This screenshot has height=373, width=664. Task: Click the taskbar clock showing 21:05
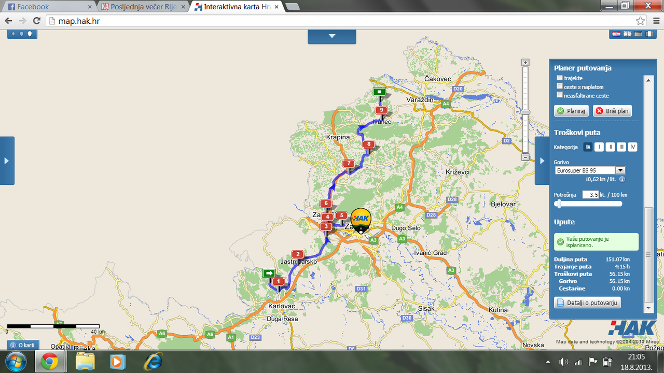pos(636,357)
